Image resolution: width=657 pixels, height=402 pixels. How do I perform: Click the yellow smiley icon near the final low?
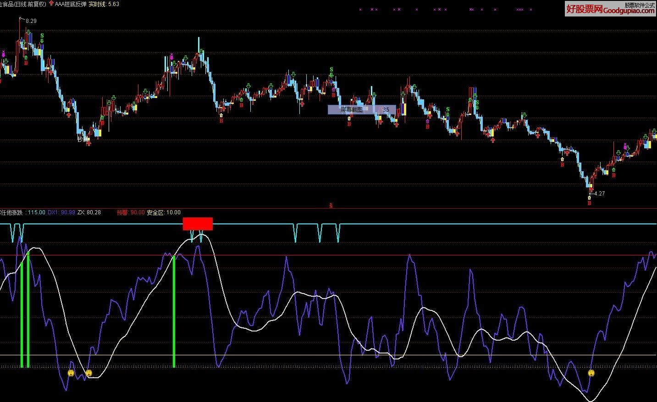click(591, 373)
